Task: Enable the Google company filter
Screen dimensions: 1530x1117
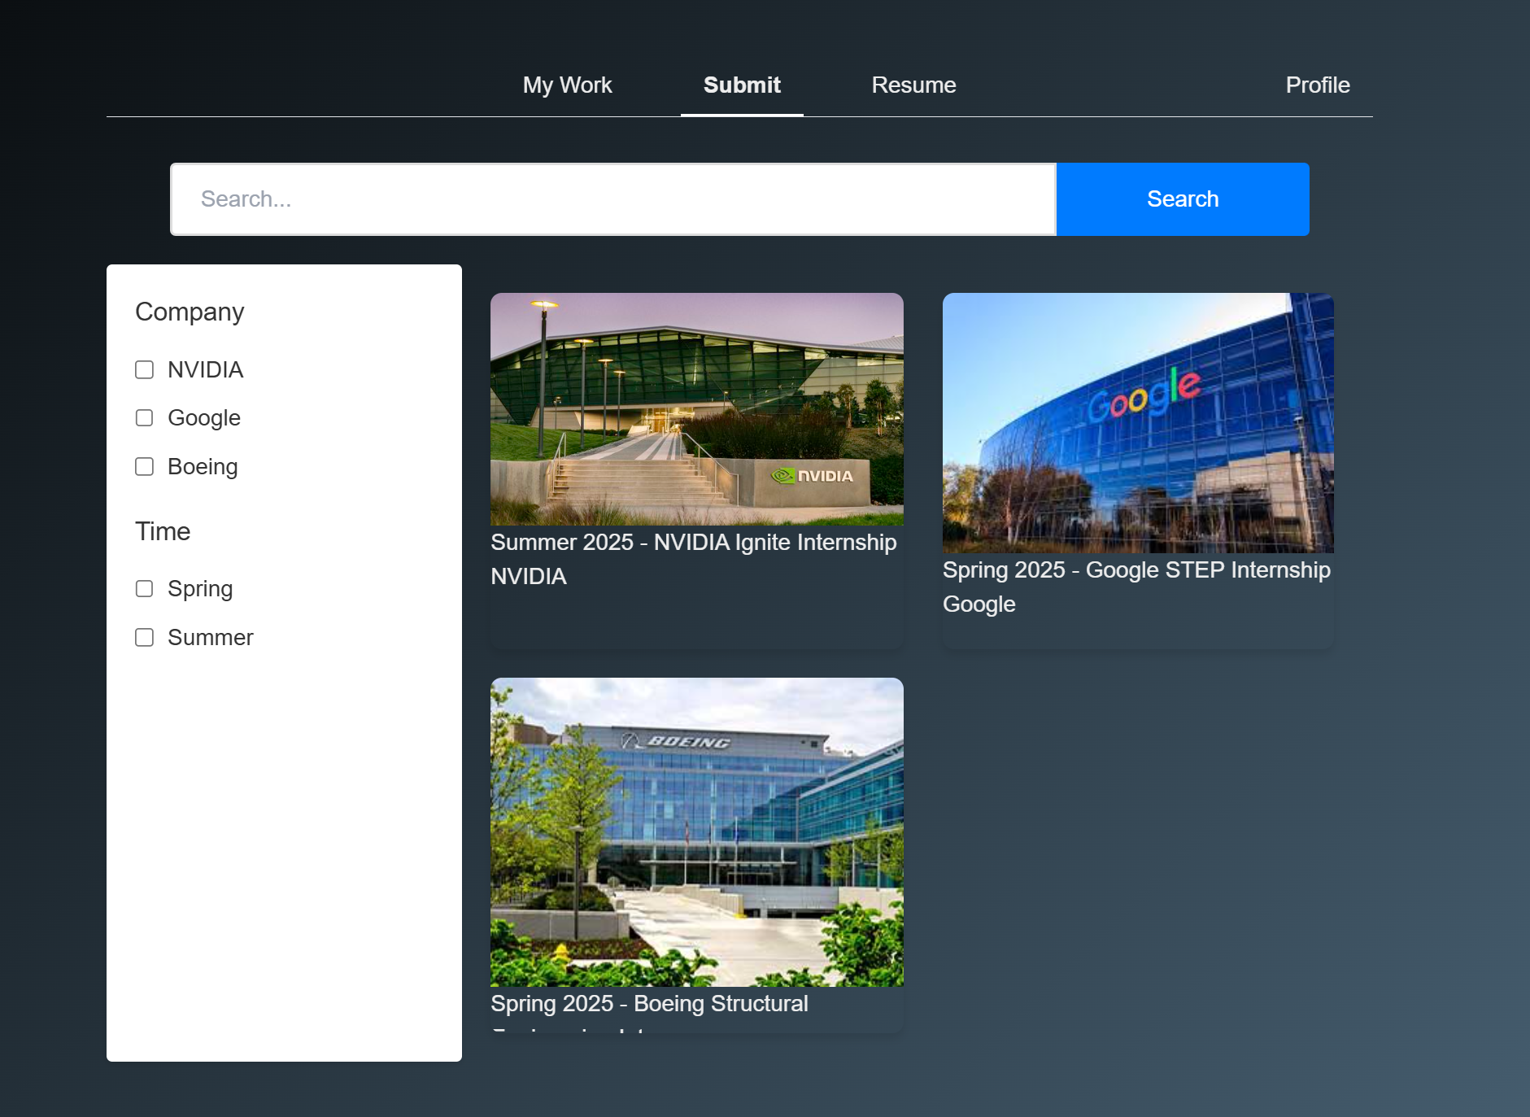Action: click(x=144, y=418)
